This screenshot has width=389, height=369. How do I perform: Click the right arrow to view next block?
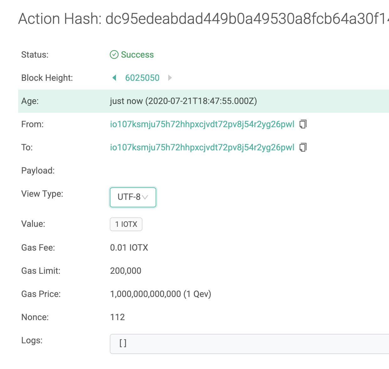tap(170, 78)
